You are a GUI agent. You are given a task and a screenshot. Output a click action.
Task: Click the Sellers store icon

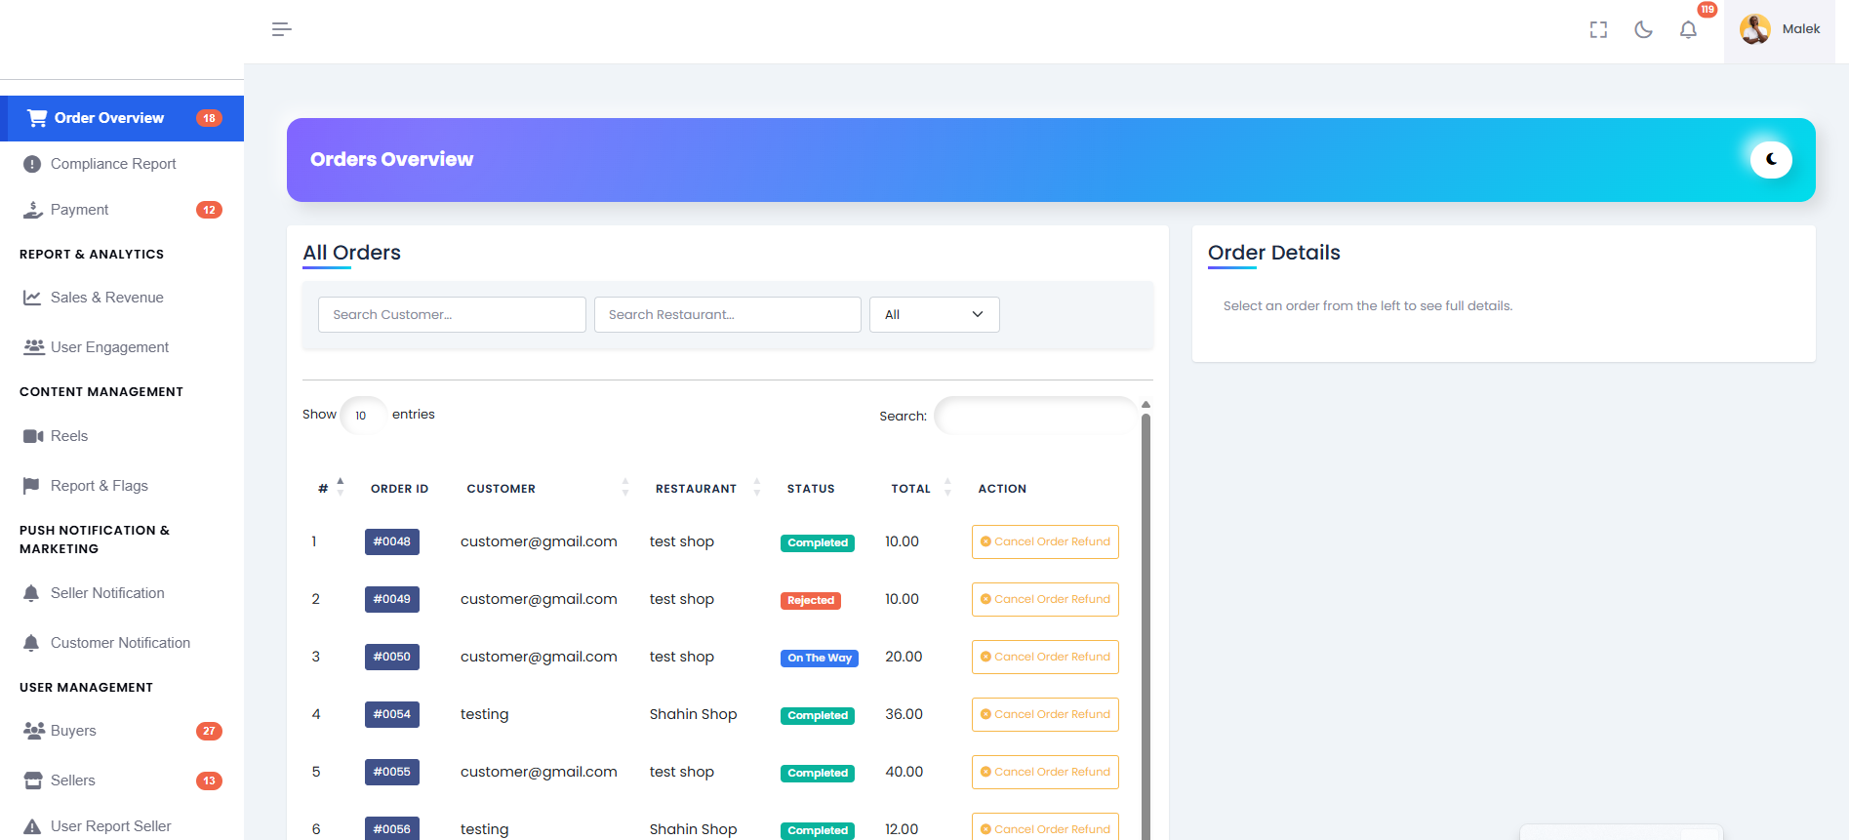33,780
